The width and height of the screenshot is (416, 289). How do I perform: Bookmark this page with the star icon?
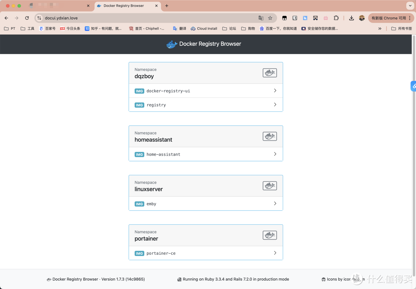270,18
